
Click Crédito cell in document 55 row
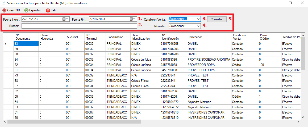click(244, 96)
